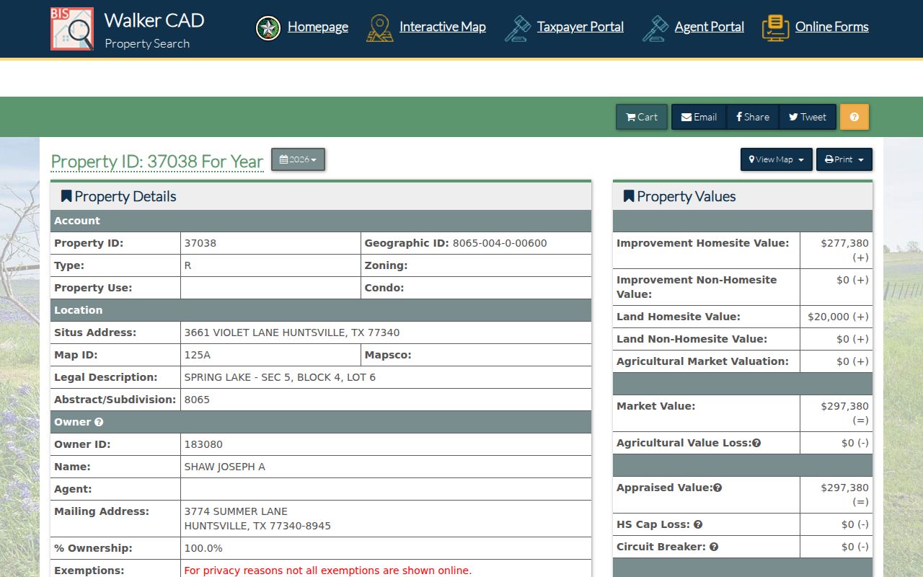The image size is (923, 577).
Task: Email this property record
Action: point(699,117)
